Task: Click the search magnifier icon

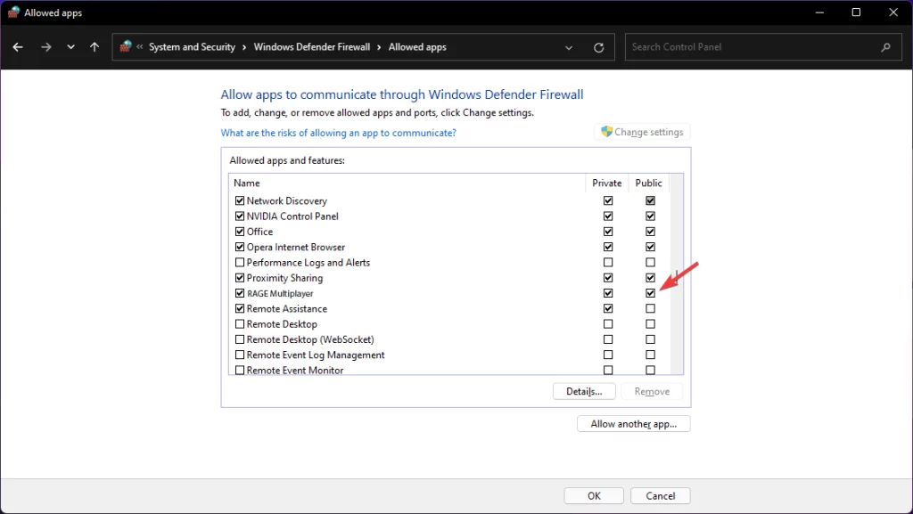Action: click(885, 46)
